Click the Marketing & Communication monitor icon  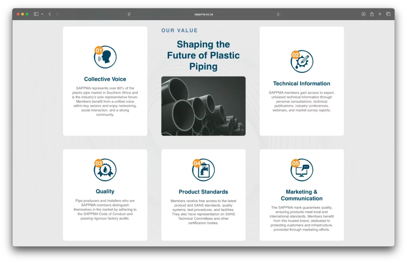point(302,170)
